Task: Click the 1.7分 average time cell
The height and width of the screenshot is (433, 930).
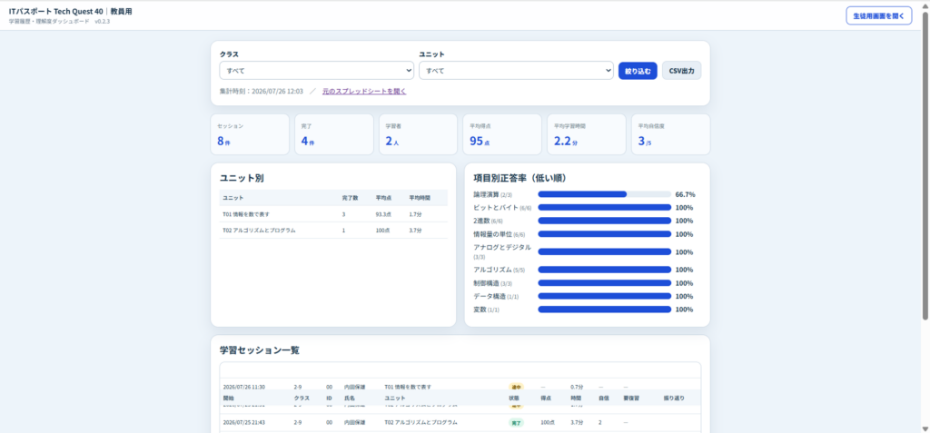Action: 416,214
